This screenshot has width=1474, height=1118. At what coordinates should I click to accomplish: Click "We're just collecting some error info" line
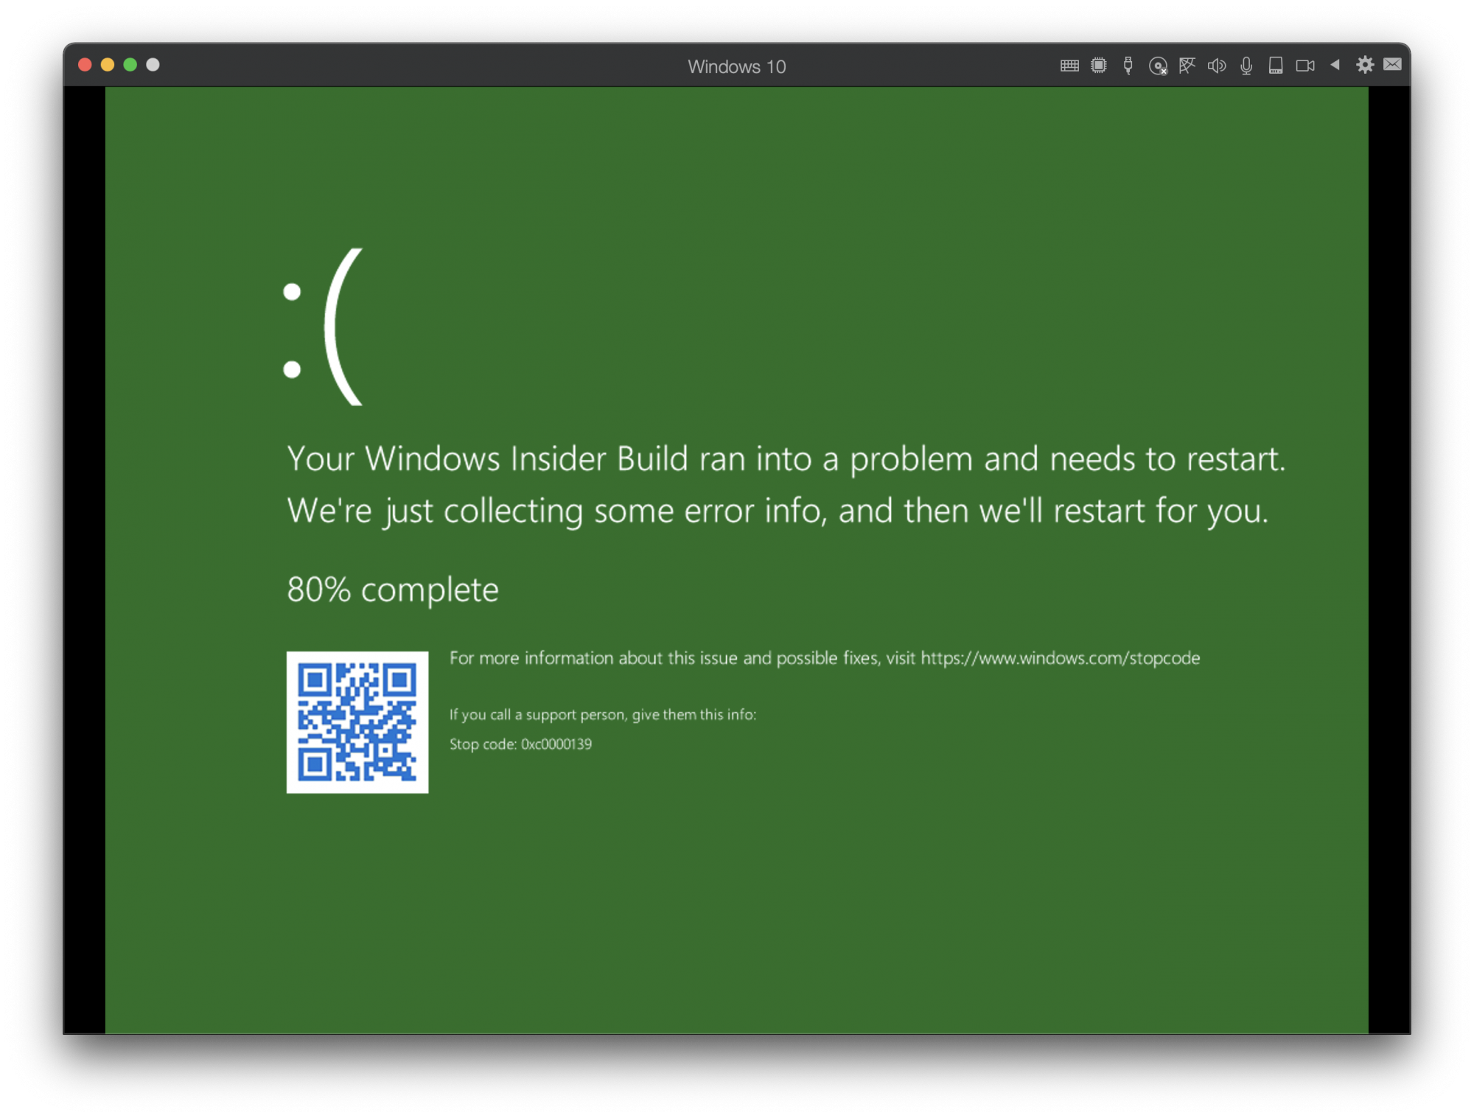coord(778,511)
